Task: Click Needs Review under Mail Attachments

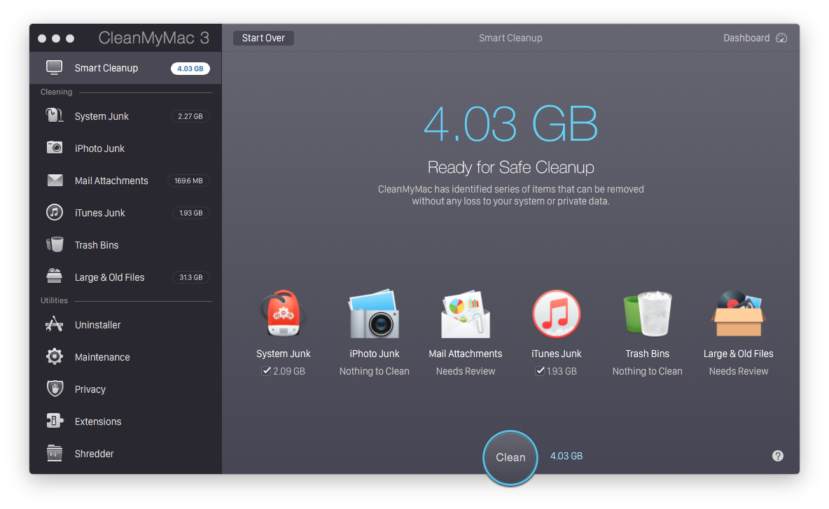Action: tap(465, 371)
